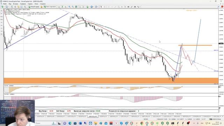This screenshot has height=126, width=224.
Task: Click the Windows taskbar search box
Action: coord(45,123)
